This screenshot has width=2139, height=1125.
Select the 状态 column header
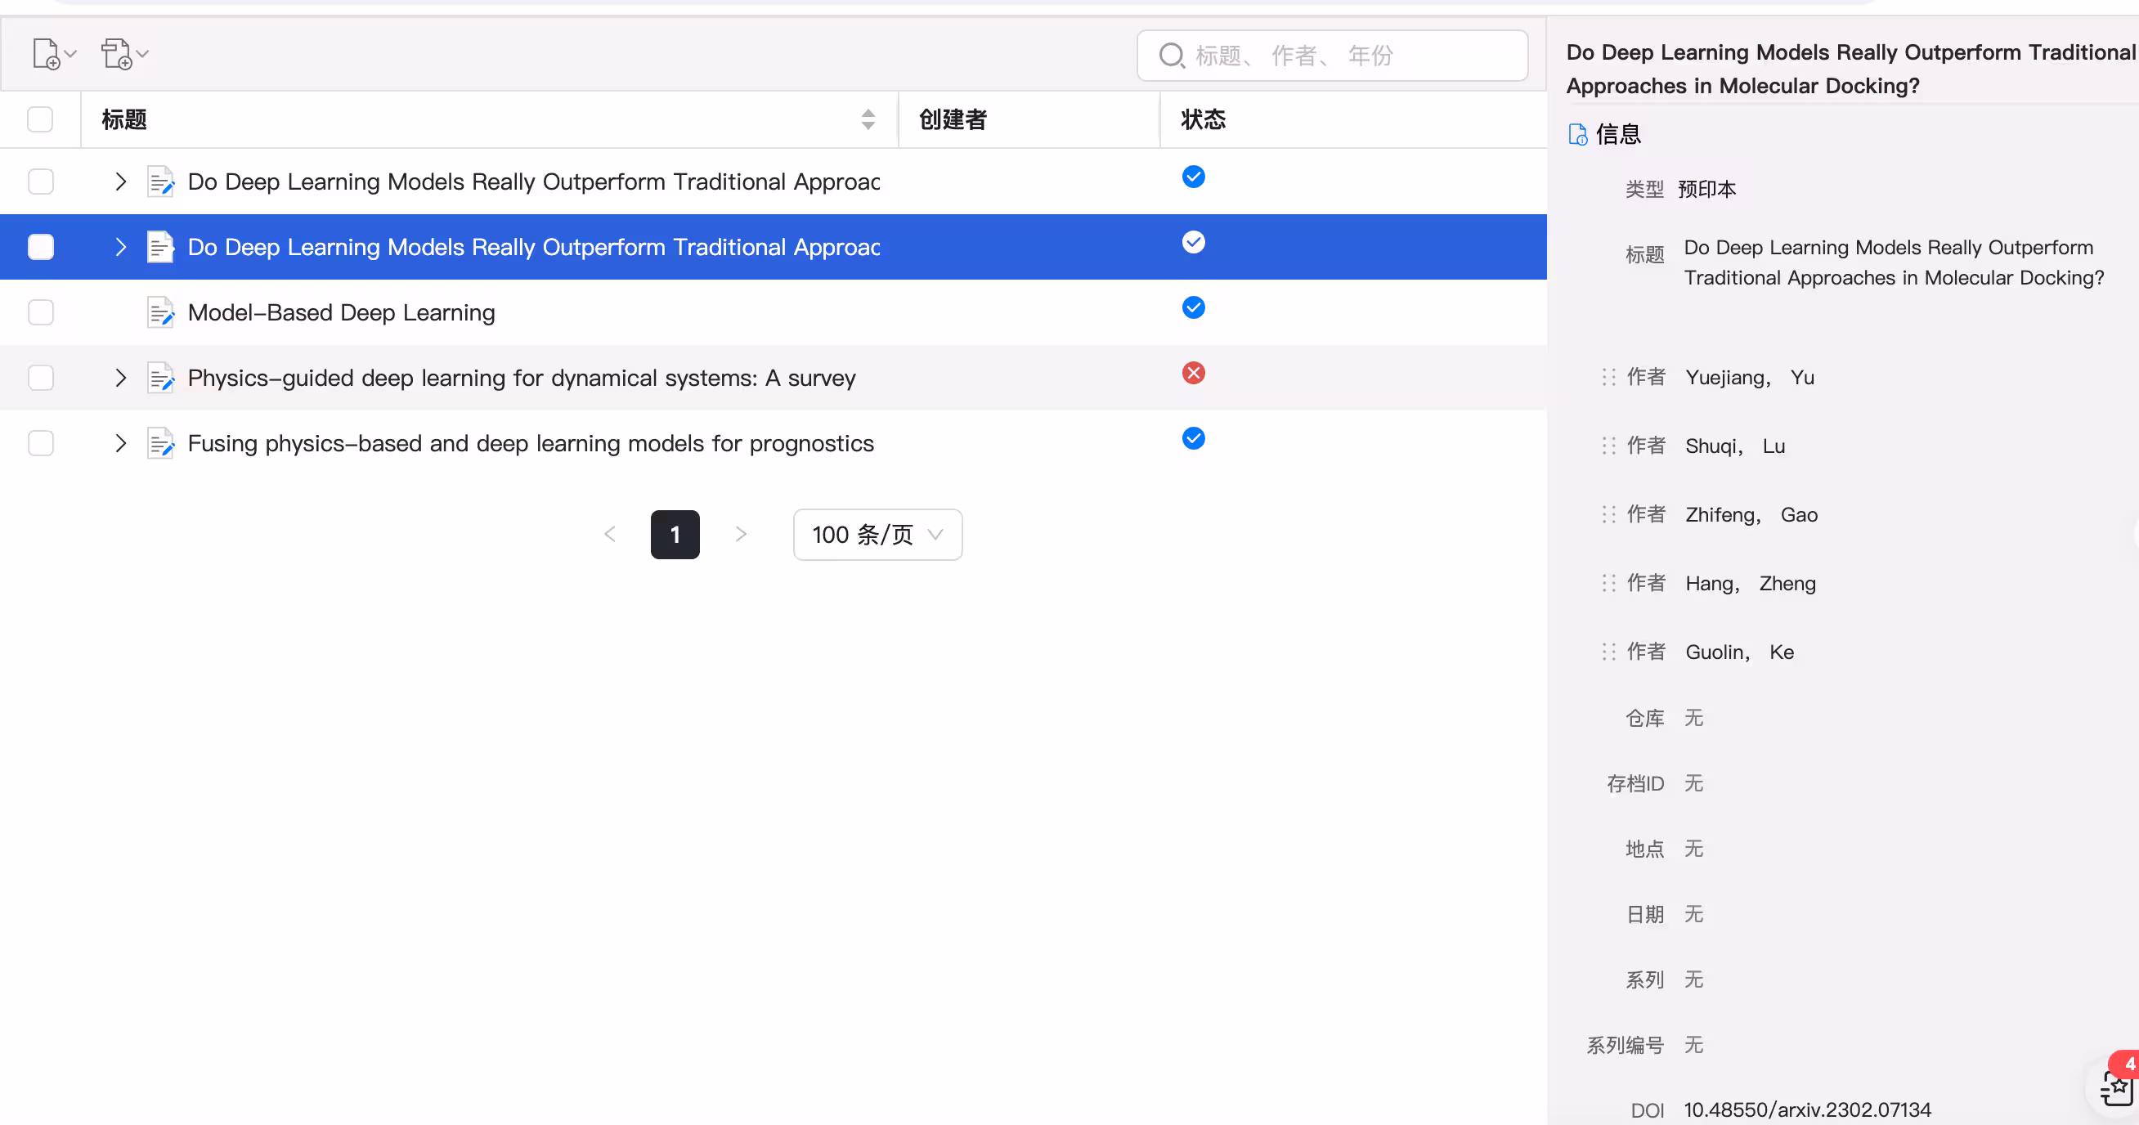coord(1201,119)
